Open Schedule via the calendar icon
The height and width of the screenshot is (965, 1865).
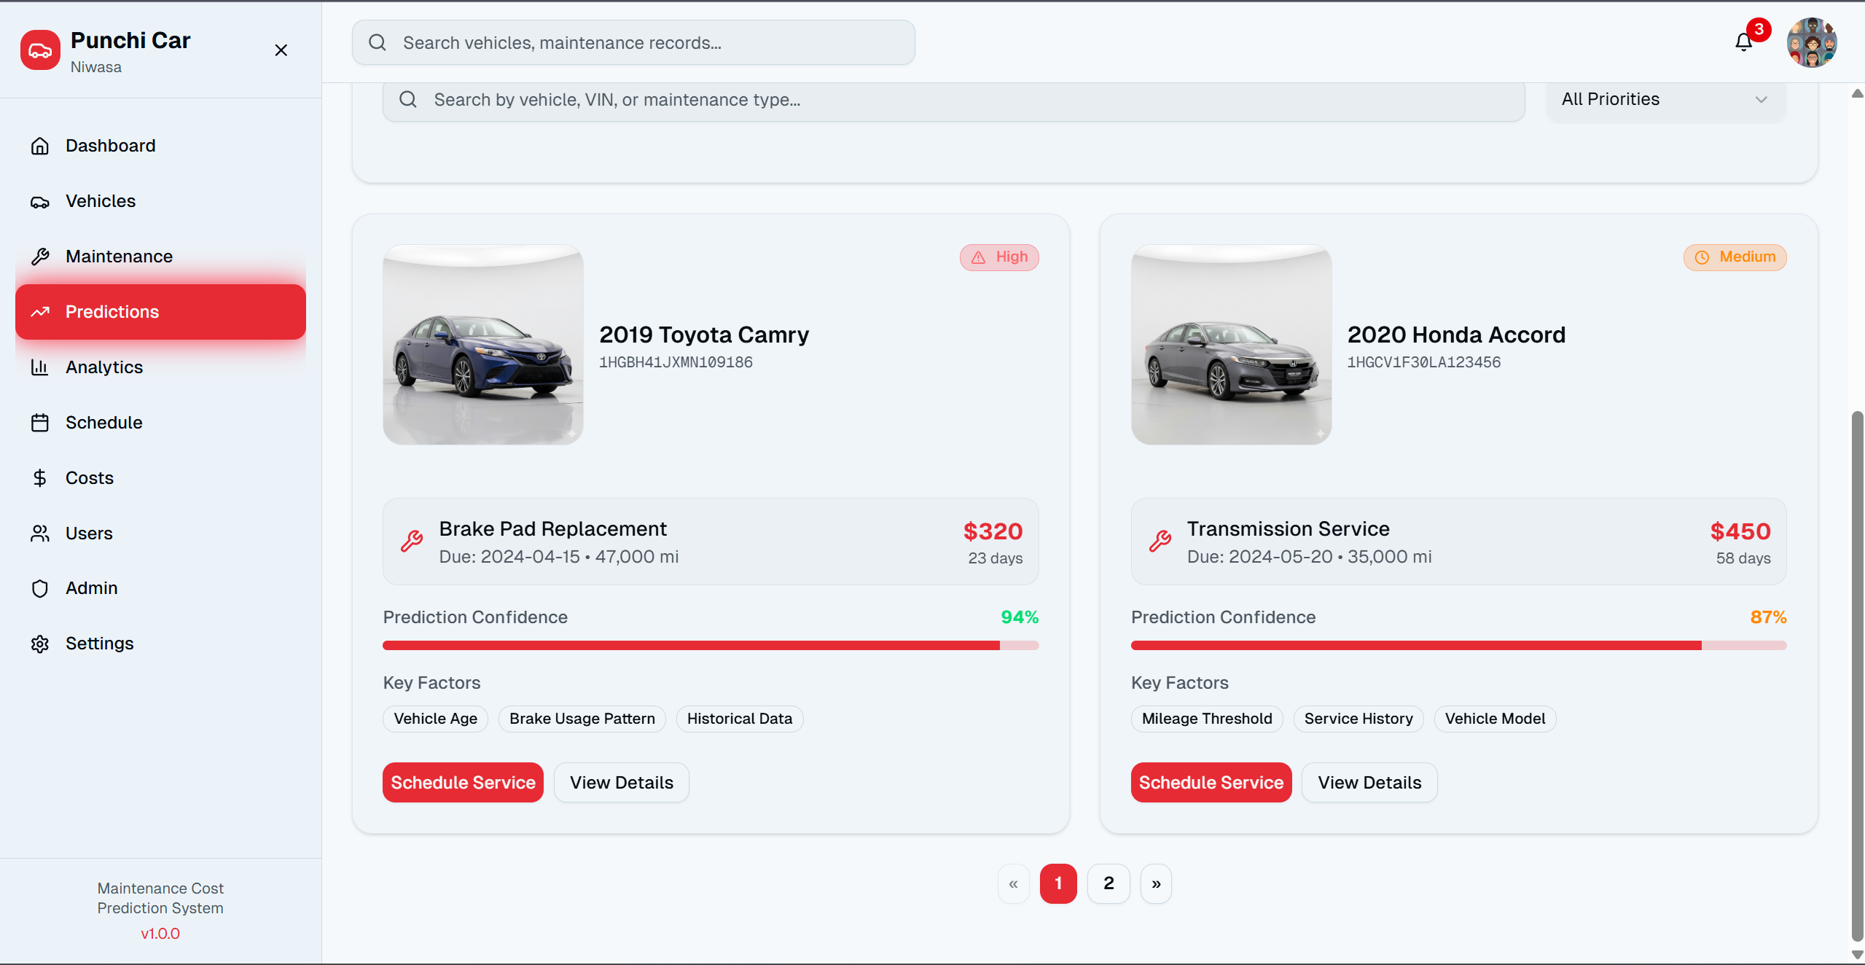[x=41, y=422]
